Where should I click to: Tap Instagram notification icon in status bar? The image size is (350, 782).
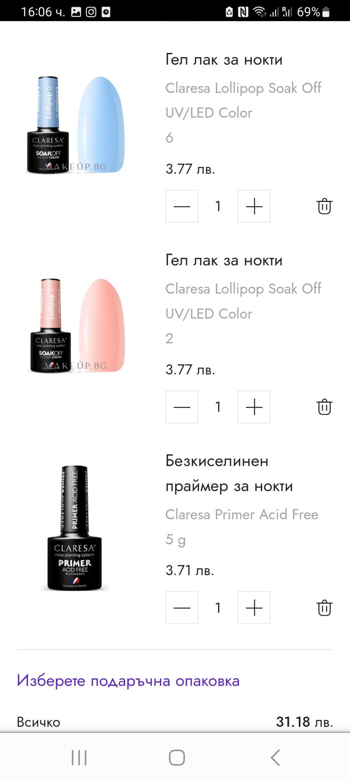click(91, 12)
